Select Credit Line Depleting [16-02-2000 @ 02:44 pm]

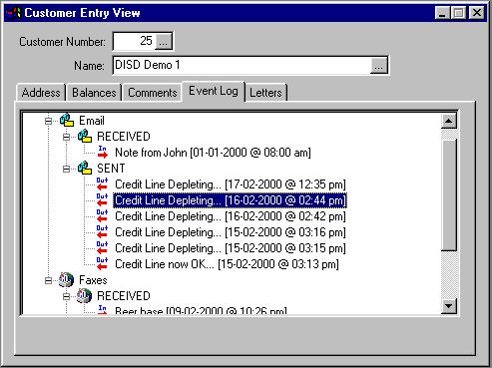click(231, 200)
